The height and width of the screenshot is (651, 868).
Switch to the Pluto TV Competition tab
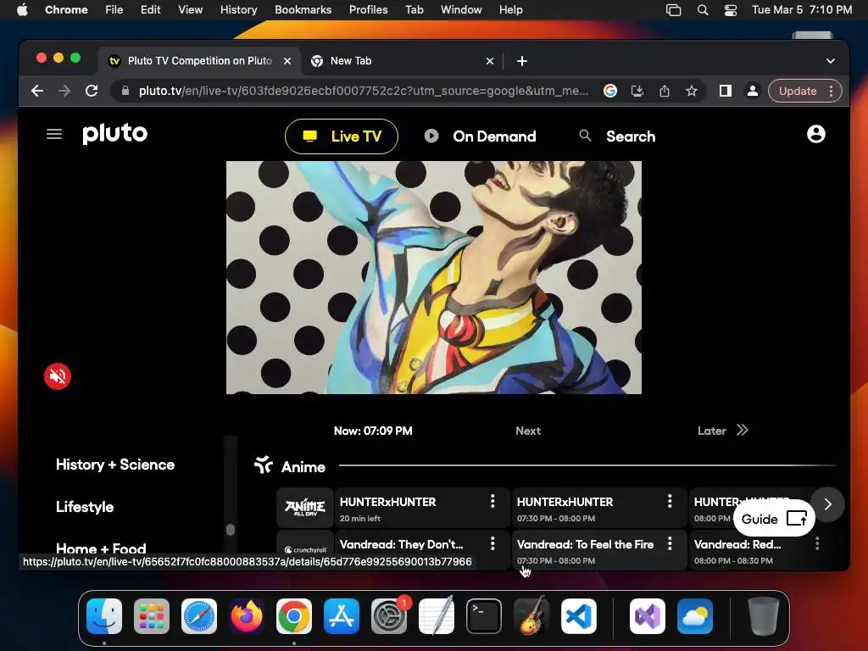click(x=200, y=61)
